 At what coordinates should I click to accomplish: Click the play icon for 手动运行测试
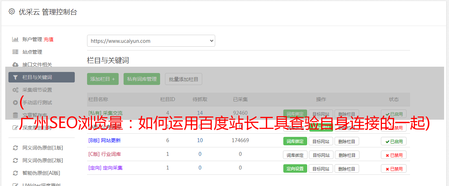15,102
